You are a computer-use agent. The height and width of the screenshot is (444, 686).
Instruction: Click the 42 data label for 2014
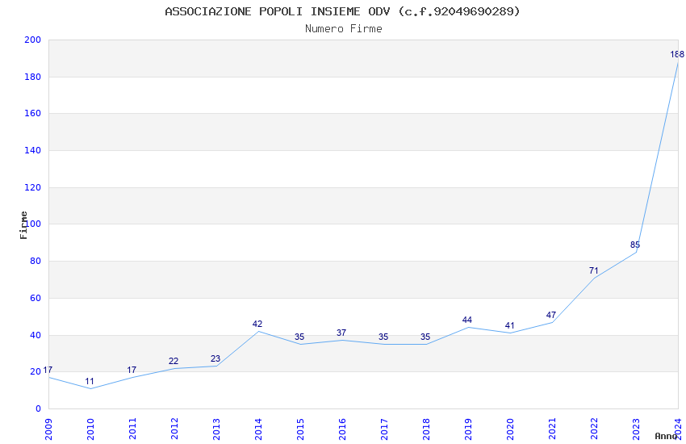point(257,324)
